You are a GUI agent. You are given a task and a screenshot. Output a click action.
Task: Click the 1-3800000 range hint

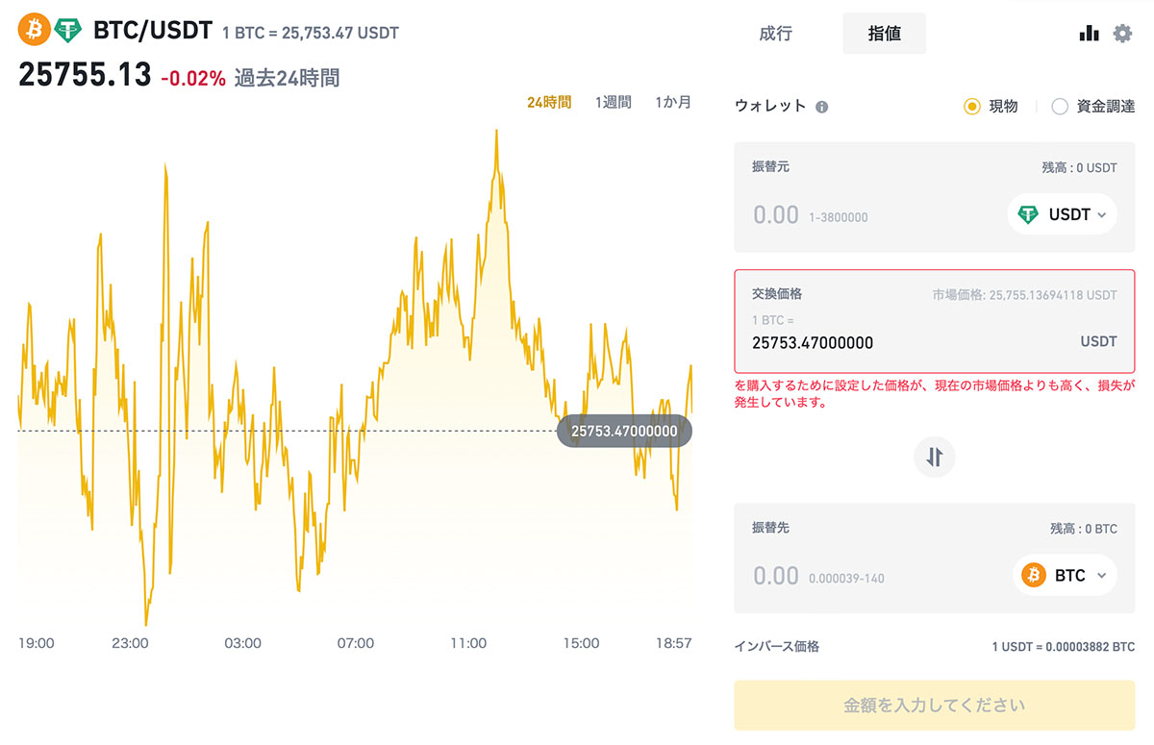(839, 217)
